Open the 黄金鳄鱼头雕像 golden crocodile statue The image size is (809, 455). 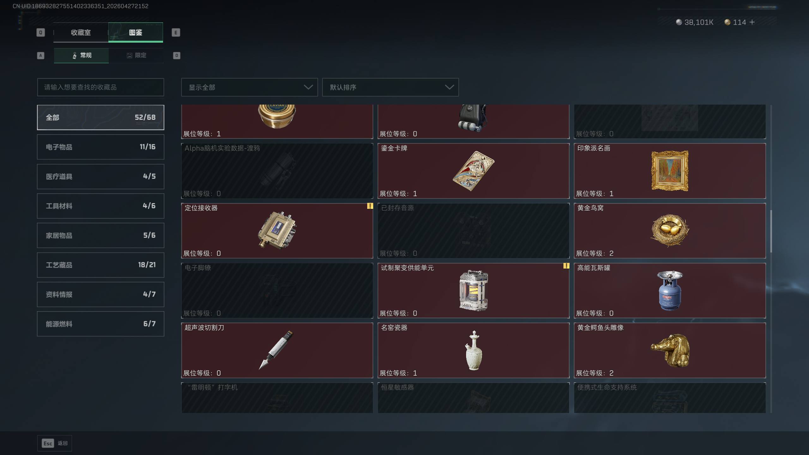coord(670,350)
